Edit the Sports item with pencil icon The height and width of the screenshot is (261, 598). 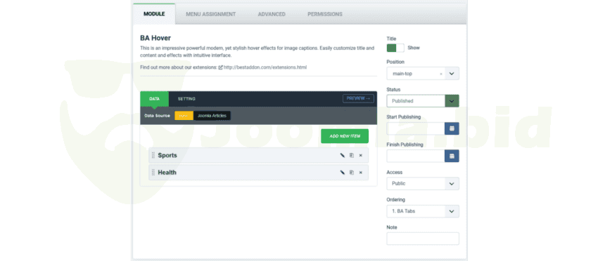pyautogui.click(x=342, y=155)
